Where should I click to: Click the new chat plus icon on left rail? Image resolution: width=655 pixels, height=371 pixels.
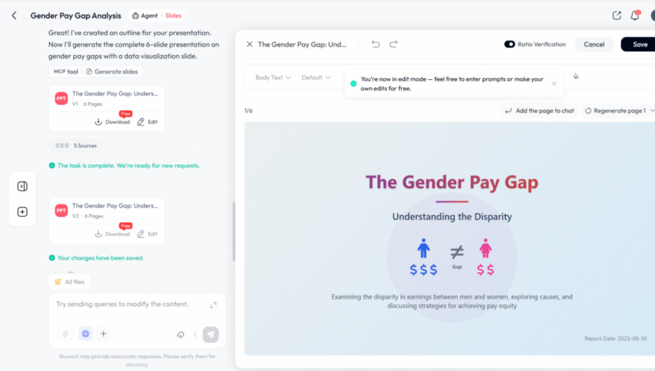click(22, 212)
